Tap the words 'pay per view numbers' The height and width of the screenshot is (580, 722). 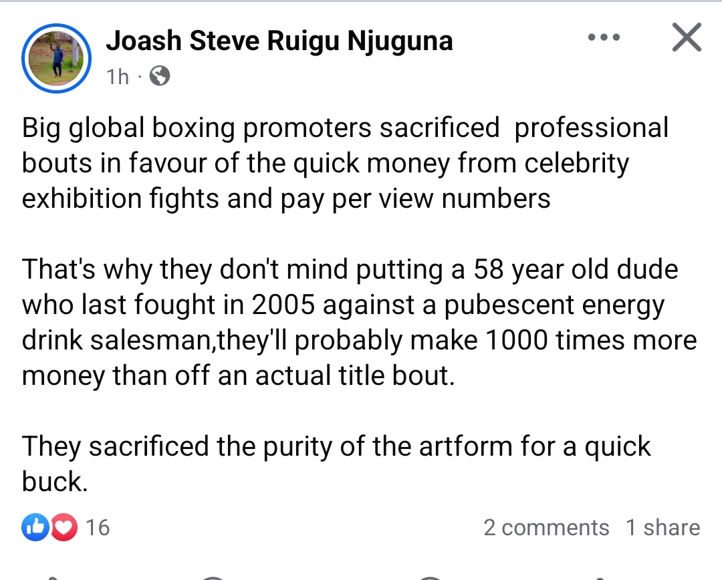pos(439,198)
